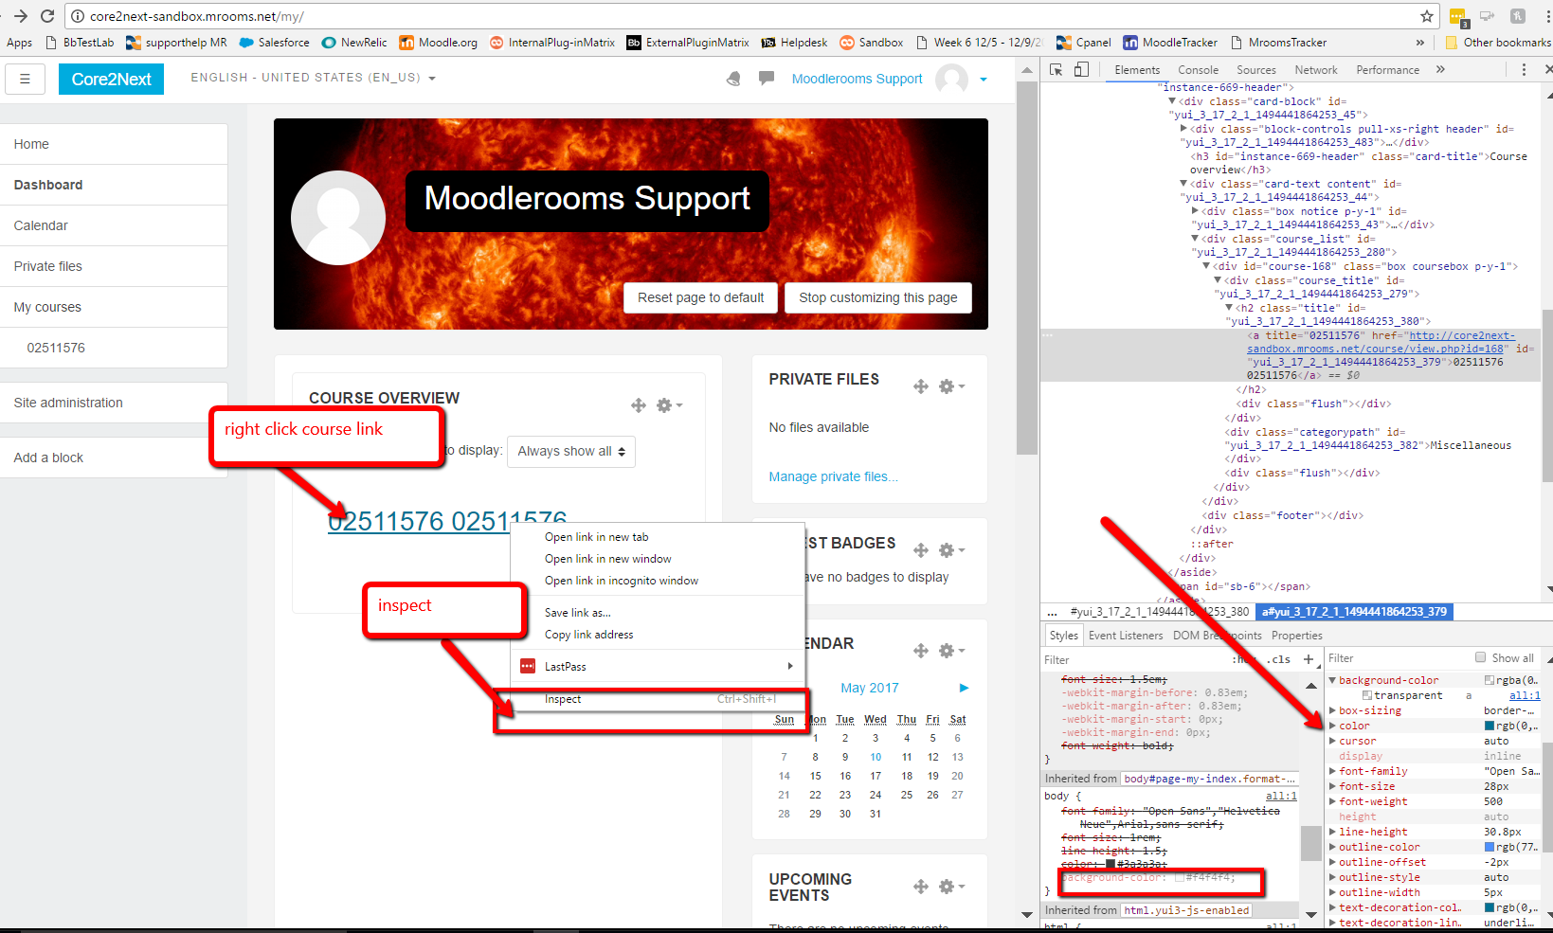The width and height of the screenshot is (1553, 933).
Task: Open the DevTools three-dot customize menu
Action: [1524, 69]
